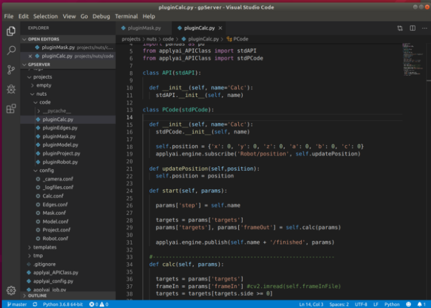
Task: Click the open changes compare icon
Action: pyautogui.click(x=400, y=28)
